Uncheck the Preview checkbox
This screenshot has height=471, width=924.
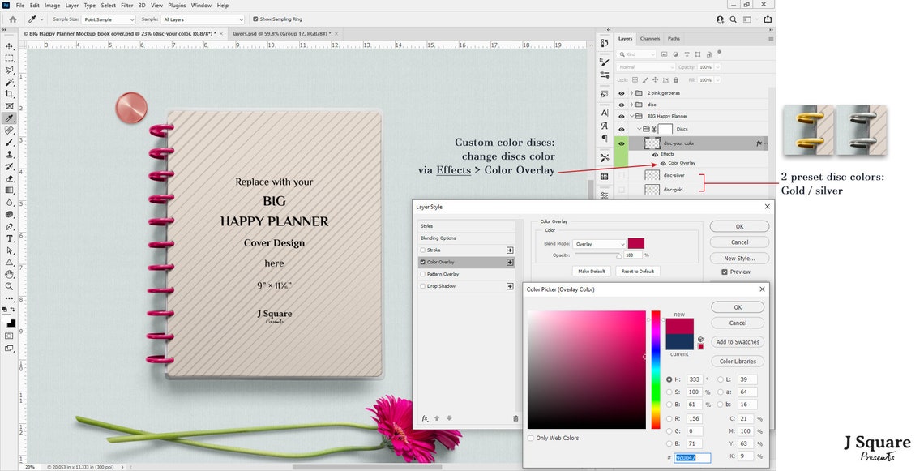coord(725,272)
